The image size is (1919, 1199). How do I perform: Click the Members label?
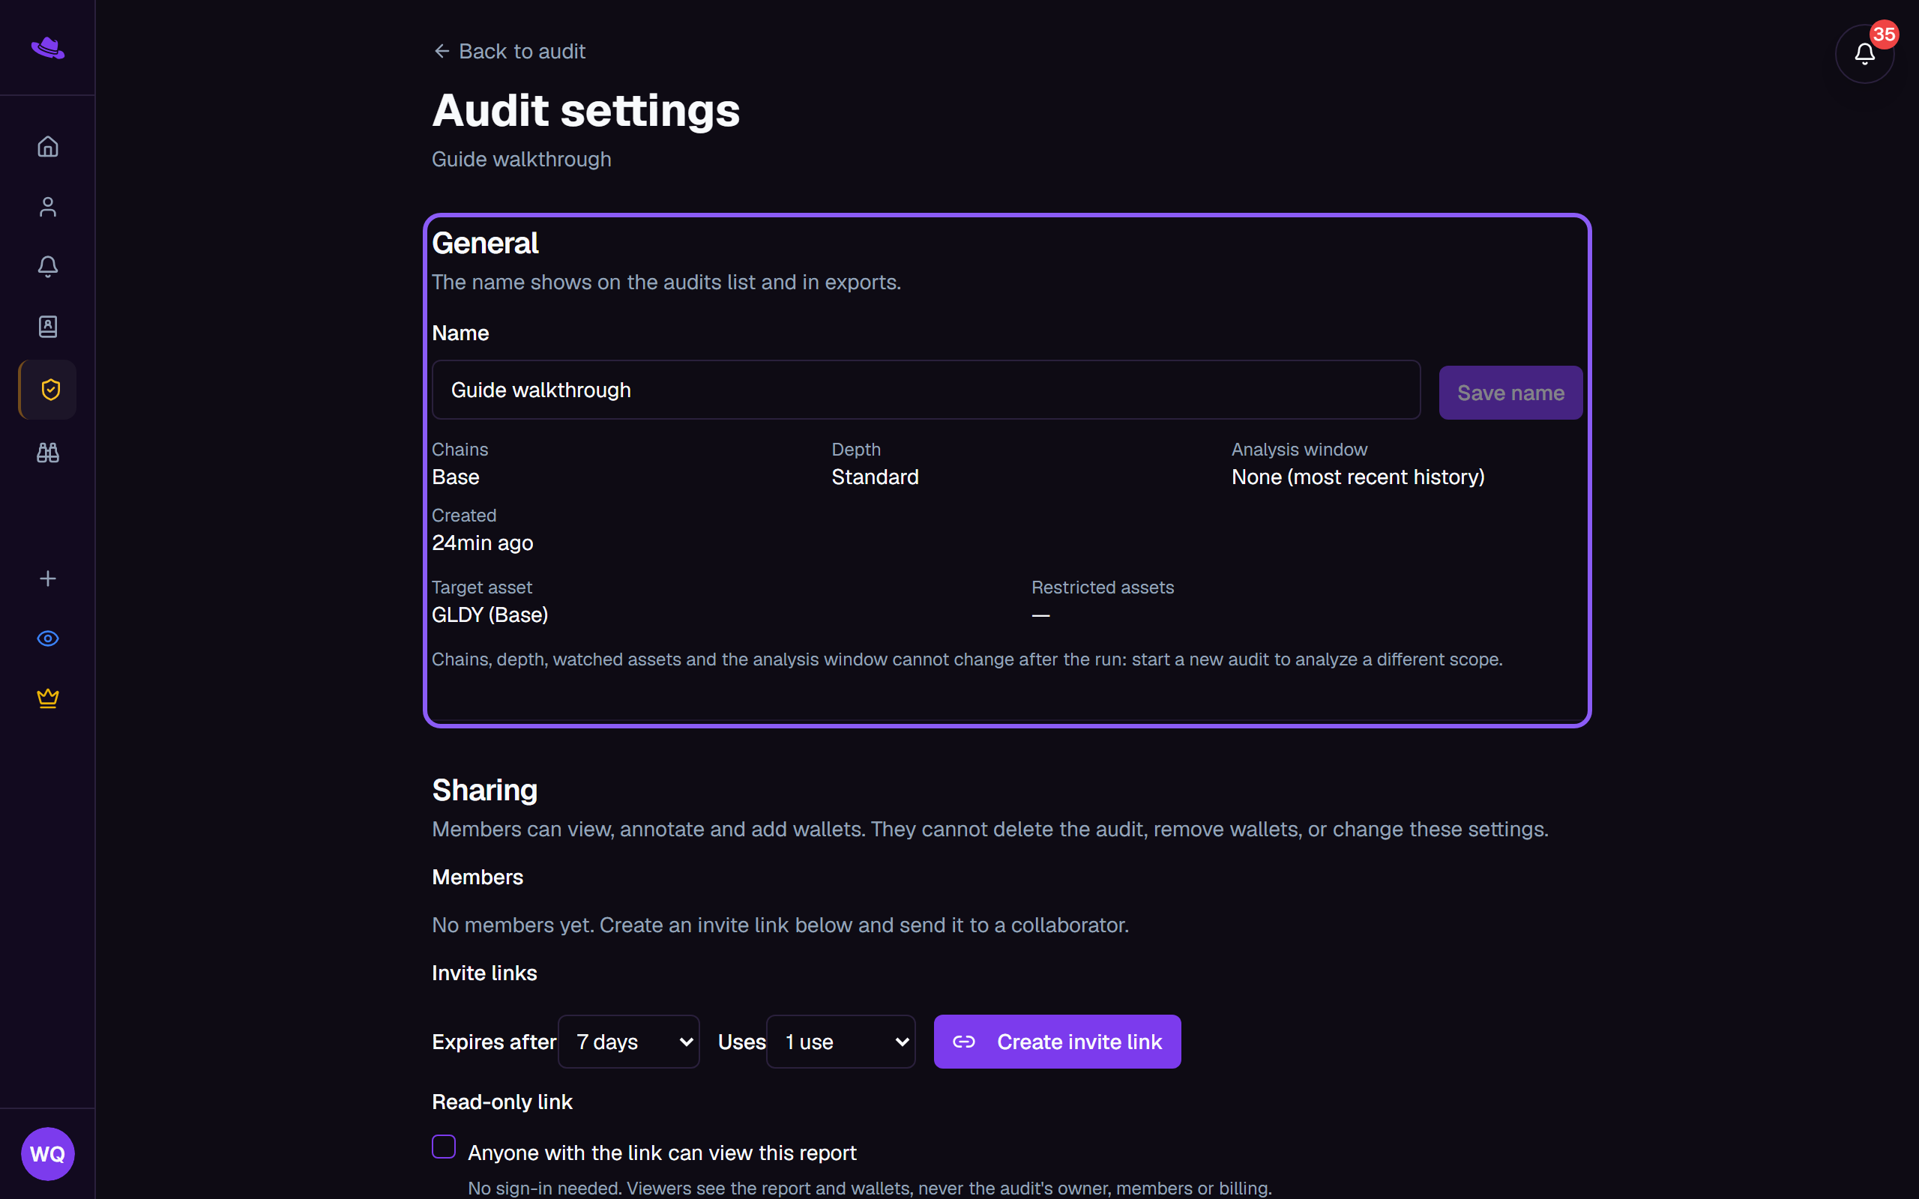pos(478,877)
